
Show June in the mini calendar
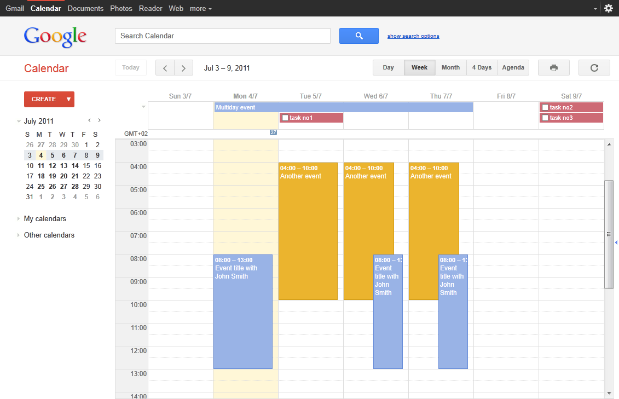tap(89, 120)
